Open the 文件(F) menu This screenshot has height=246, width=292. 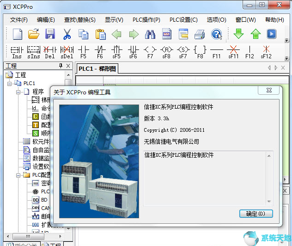(18, 20)
